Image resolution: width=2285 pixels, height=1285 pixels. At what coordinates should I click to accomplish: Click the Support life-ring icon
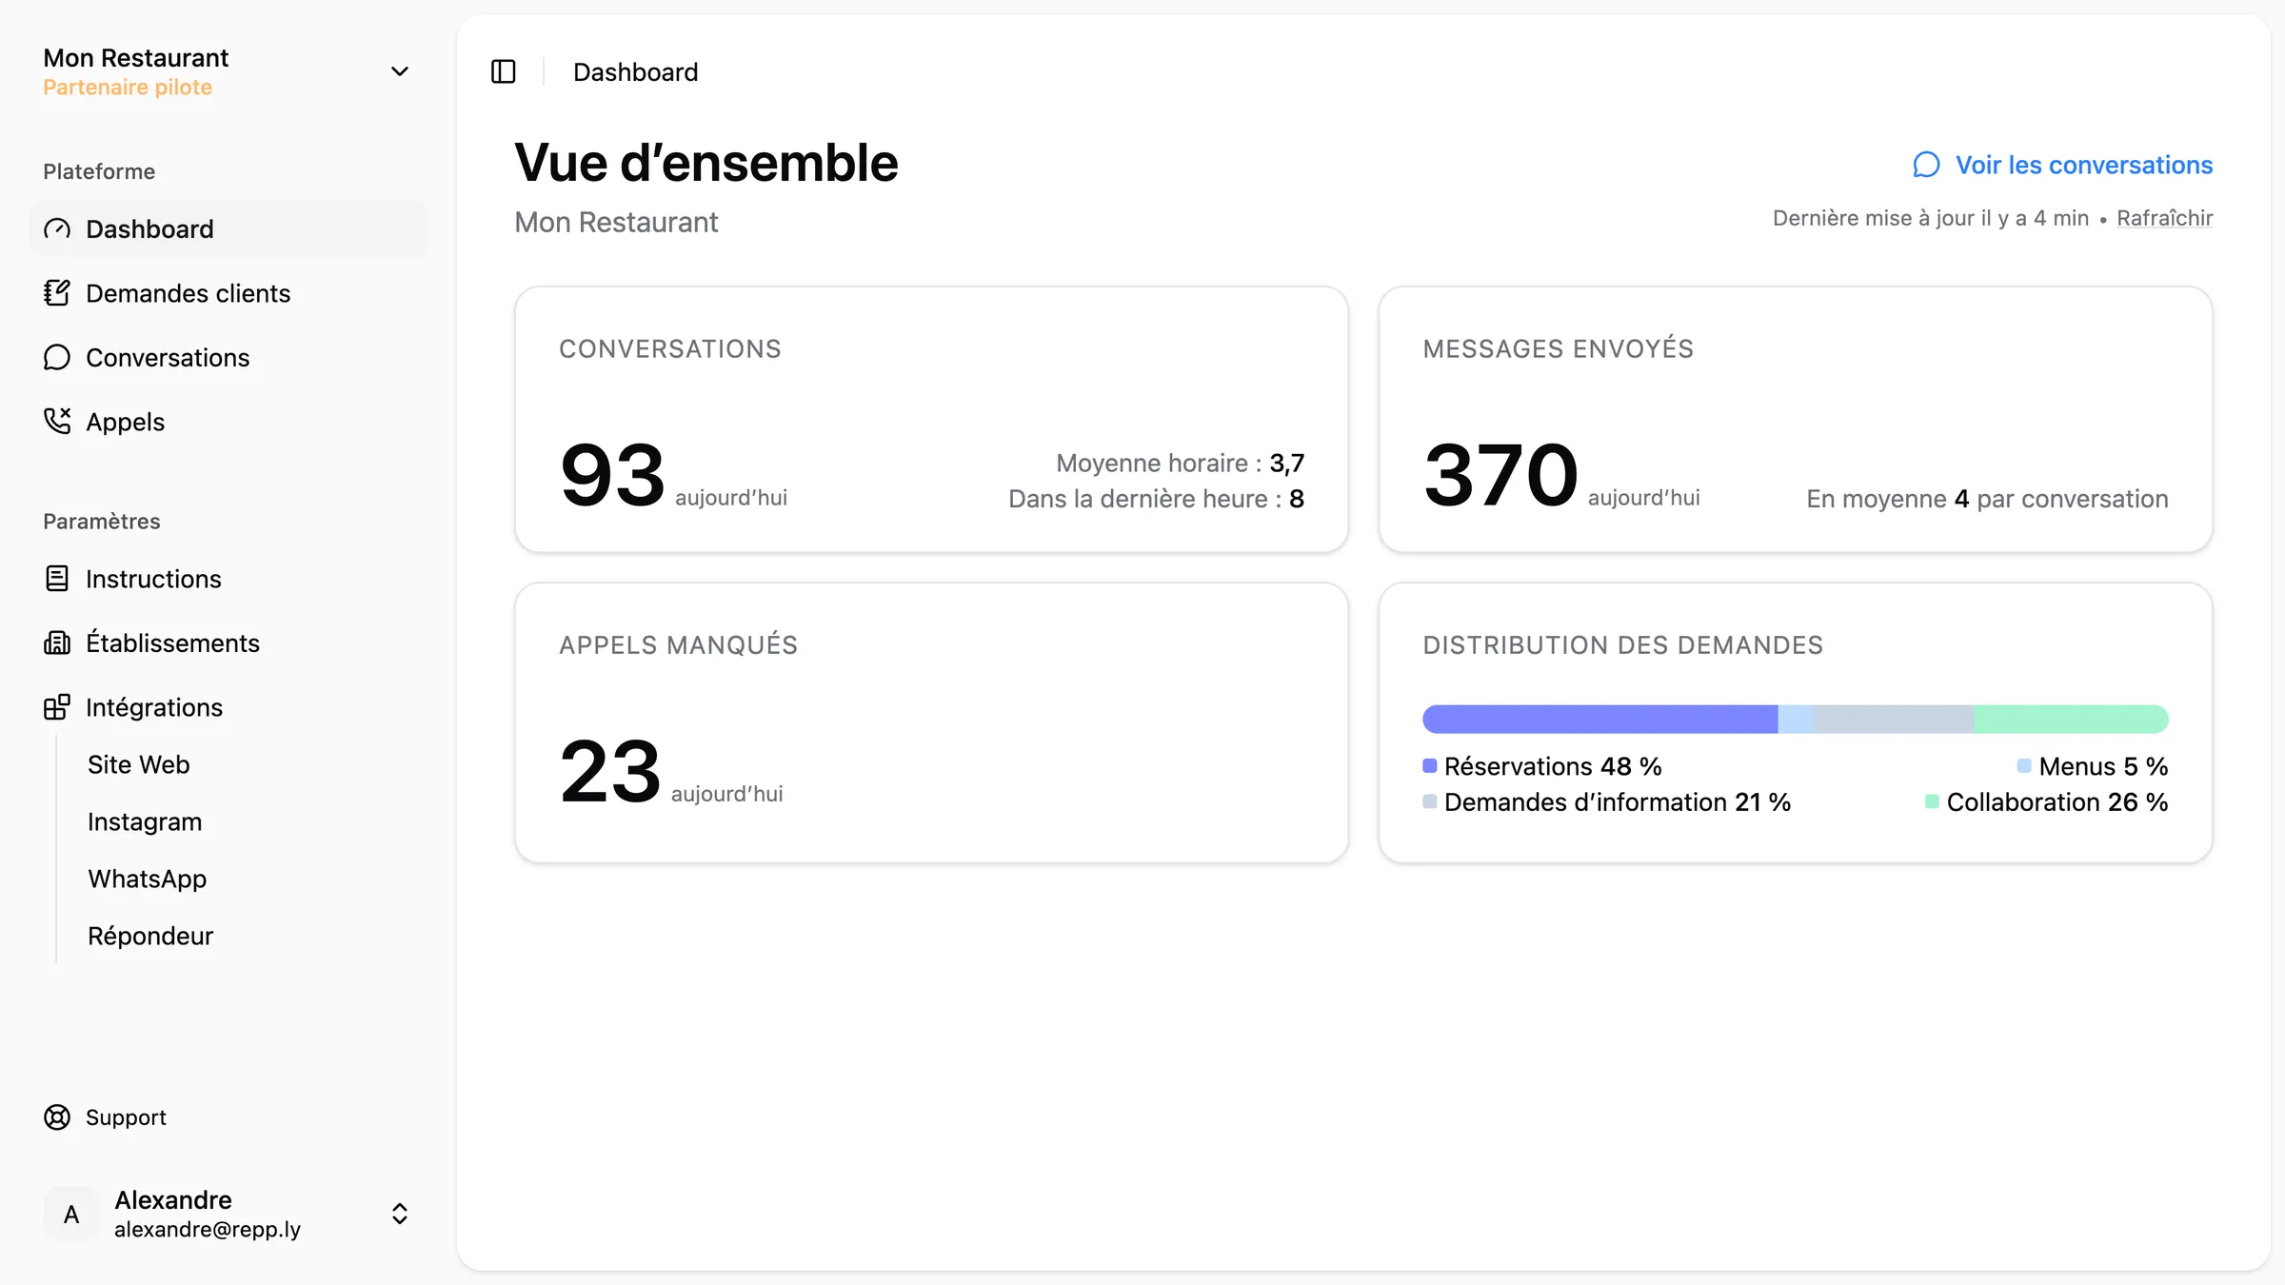coord(57,1117)
